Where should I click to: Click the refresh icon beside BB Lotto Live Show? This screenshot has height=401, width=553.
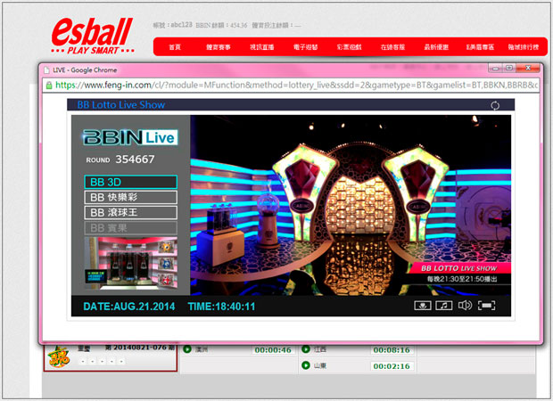pos(495,105)
